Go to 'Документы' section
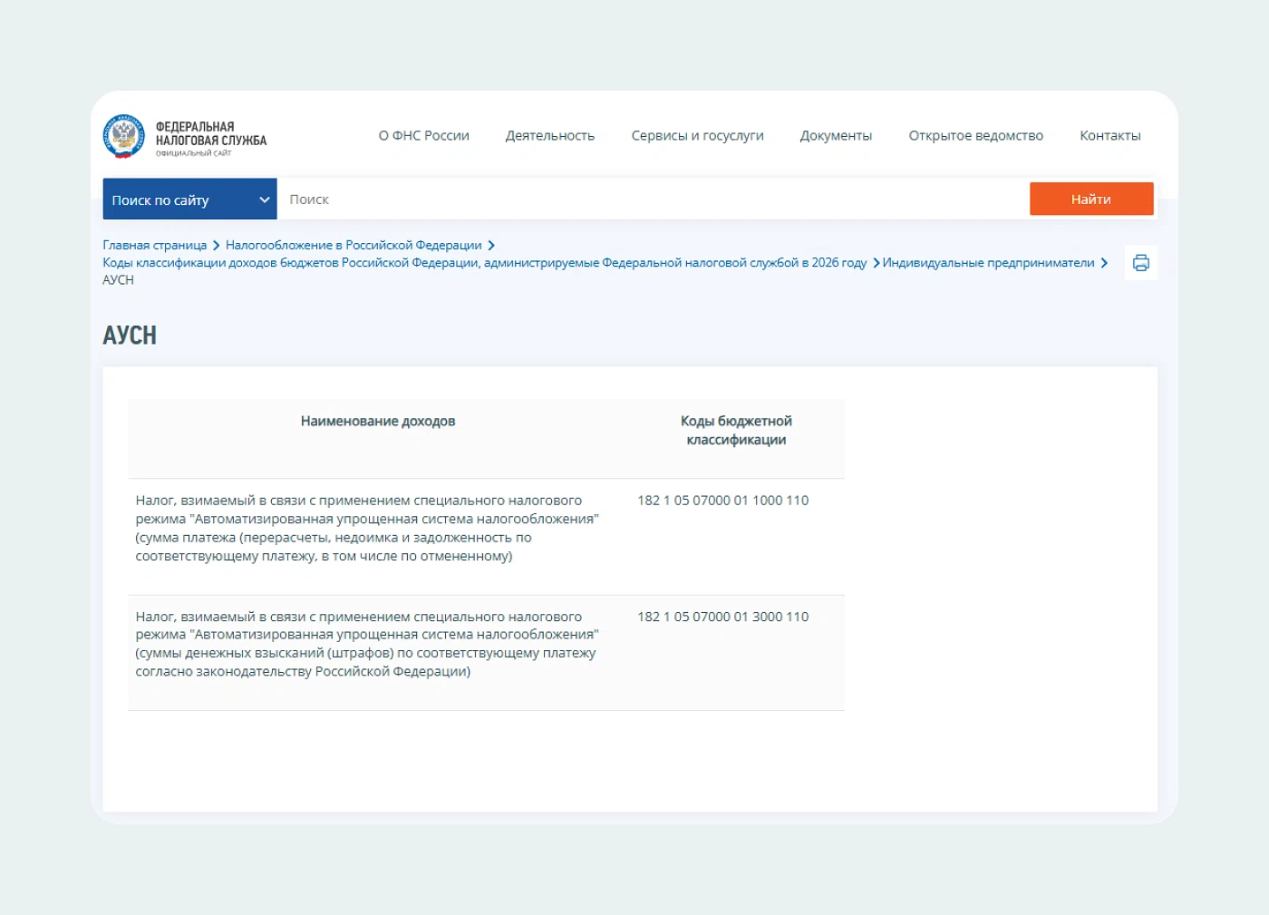Screen dimensions: 1269x915 836,136
